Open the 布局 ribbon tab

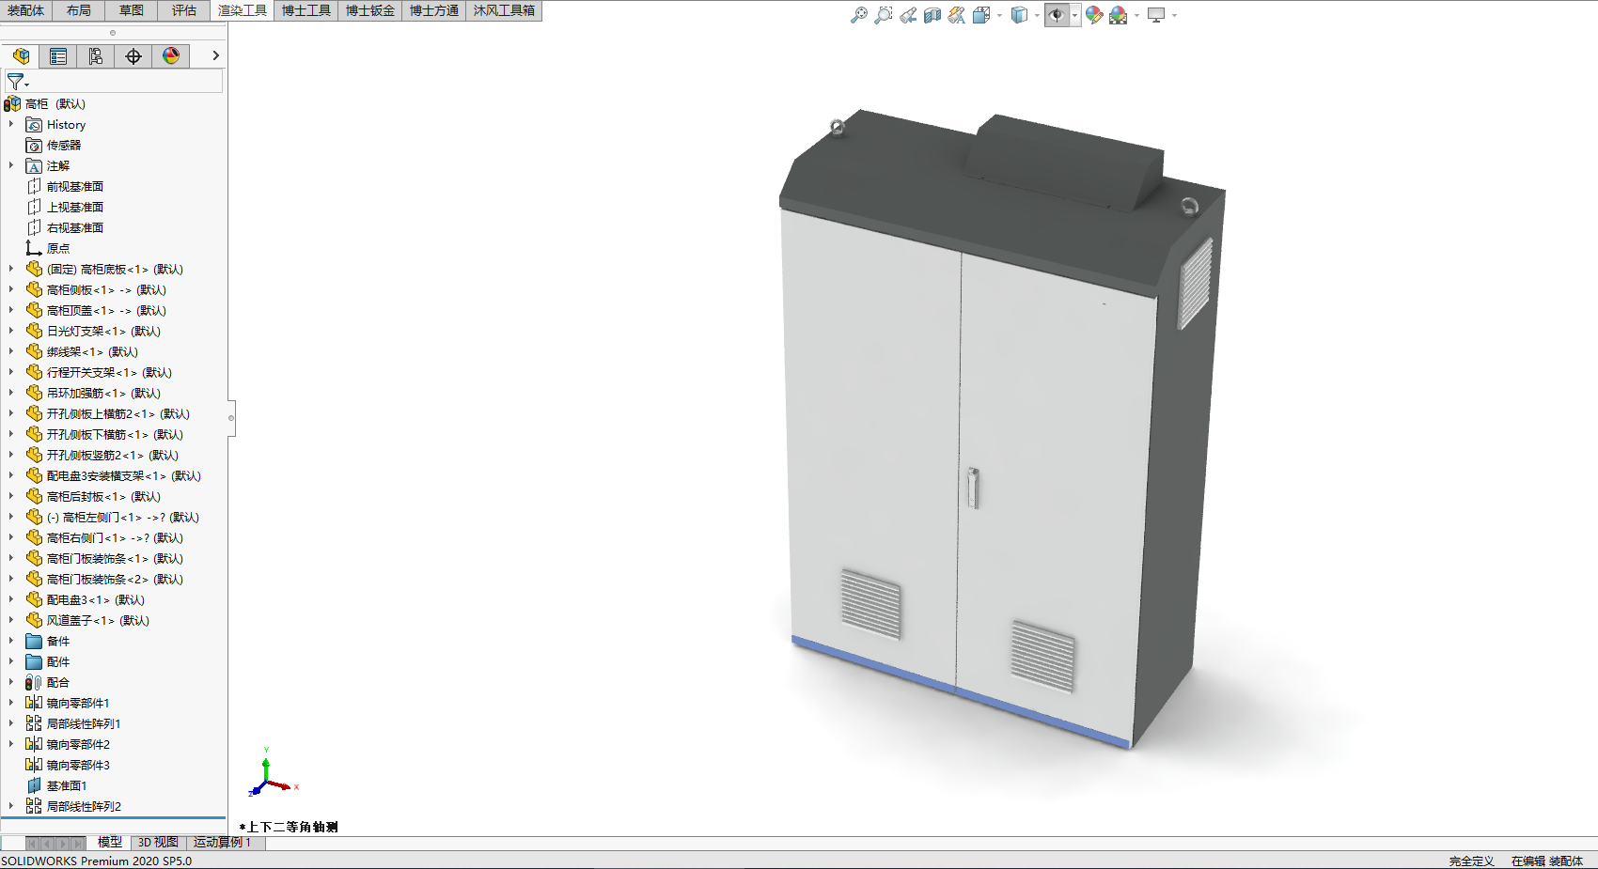pos(79,10)
